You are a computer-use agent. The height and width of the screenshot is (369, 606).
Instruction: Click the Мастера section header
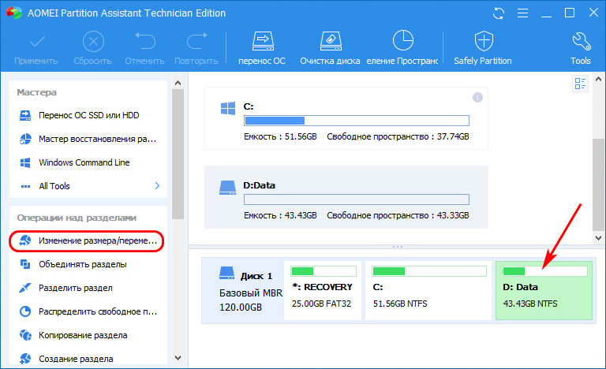[37, 92]
